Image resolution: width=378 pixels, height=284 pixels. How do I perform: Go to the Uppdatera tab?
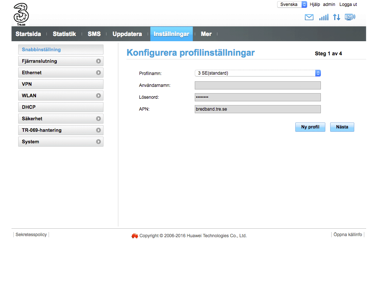tap(127, 34)
